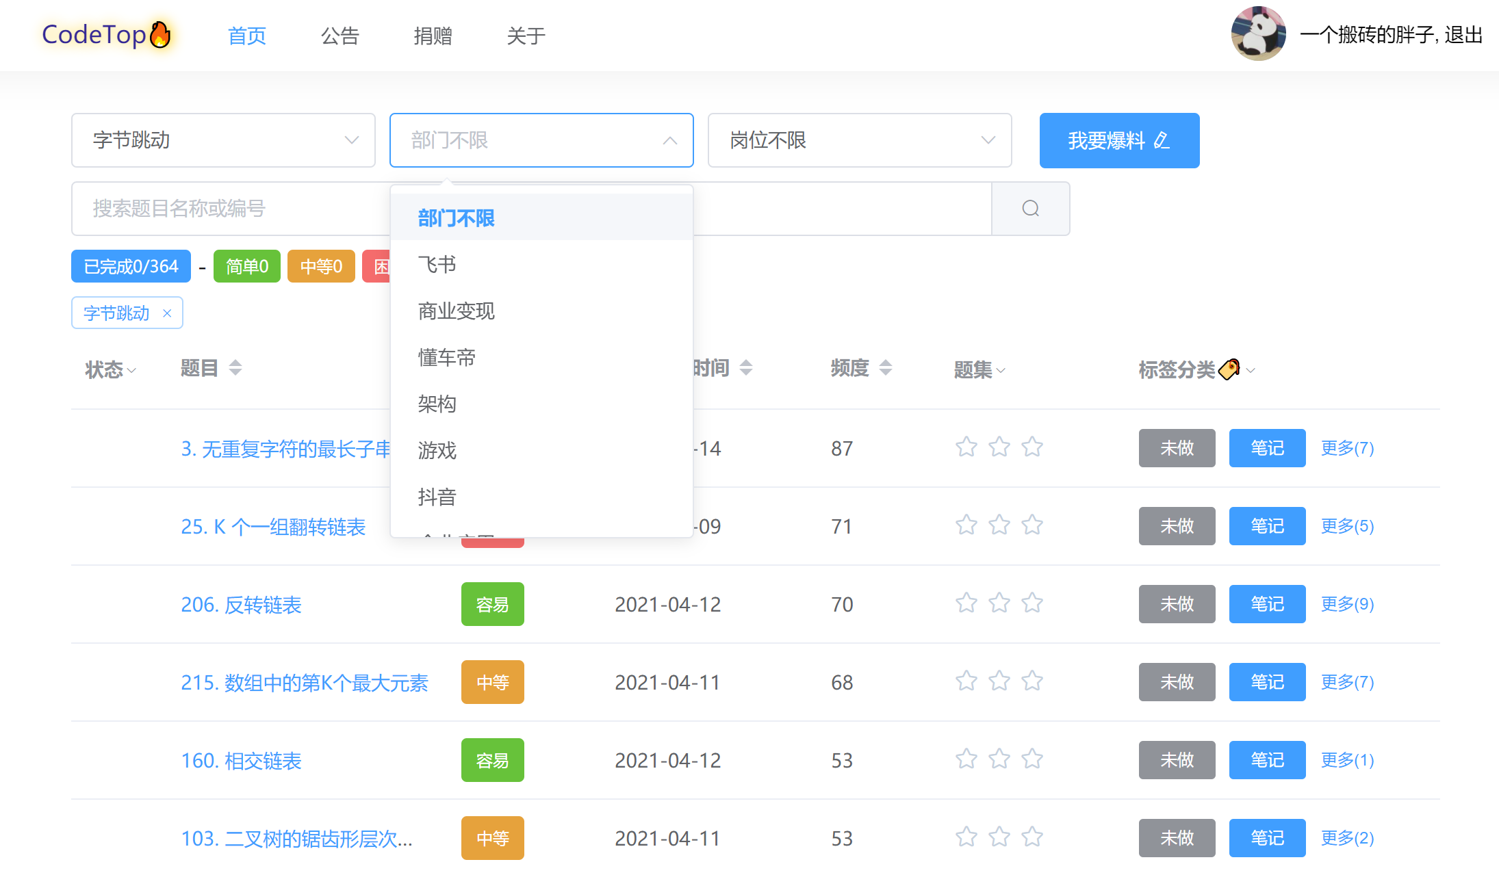Open 笔记 for 206. 反转链表
This screenshot has width=1499, height=875.
point(1266,603)
